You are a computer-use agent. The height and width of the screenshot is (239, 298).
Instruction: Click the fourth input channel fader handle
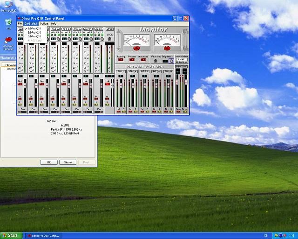[58, 85]
